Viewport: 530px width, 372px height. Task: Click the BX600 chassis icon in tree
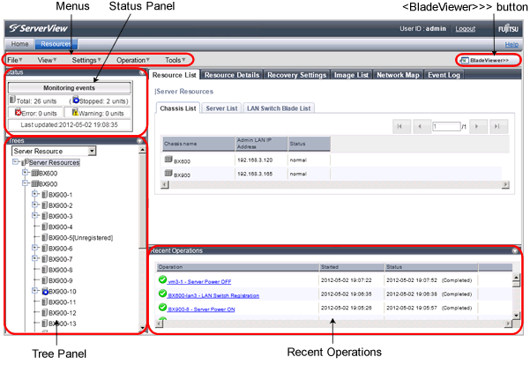click(34, 174)
